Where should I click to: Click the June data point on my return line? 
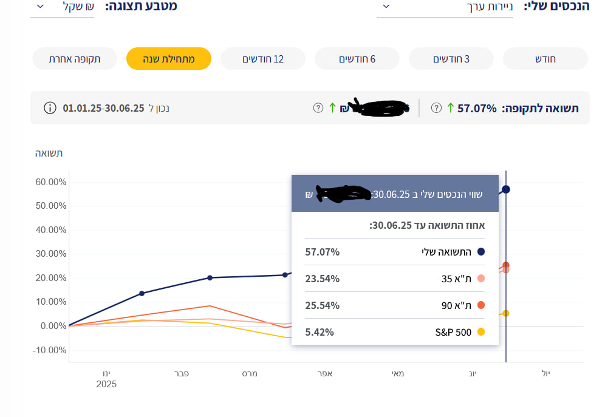[x=506, y=189]
